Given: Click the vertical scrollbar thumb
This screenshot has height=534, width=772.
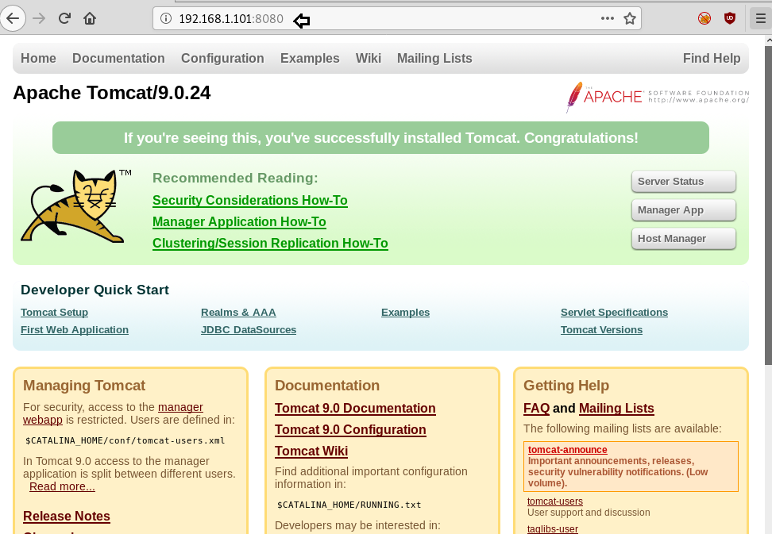Looking at the screenshot, I should pos(768,206).
